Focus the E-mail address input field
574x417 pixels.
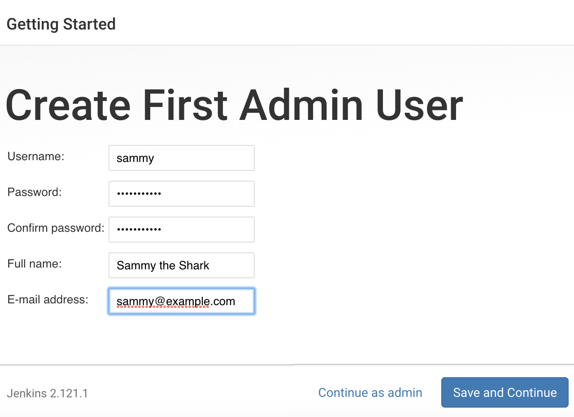[182, 301]
